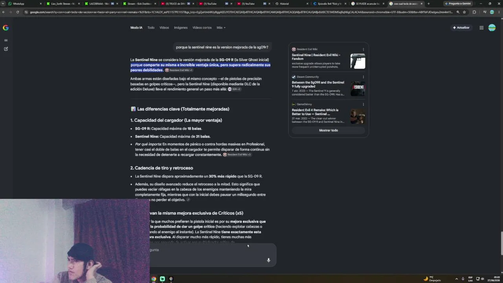Click the Google logo
The height and width of the screenshot is (283, 503).
(6, 28)
